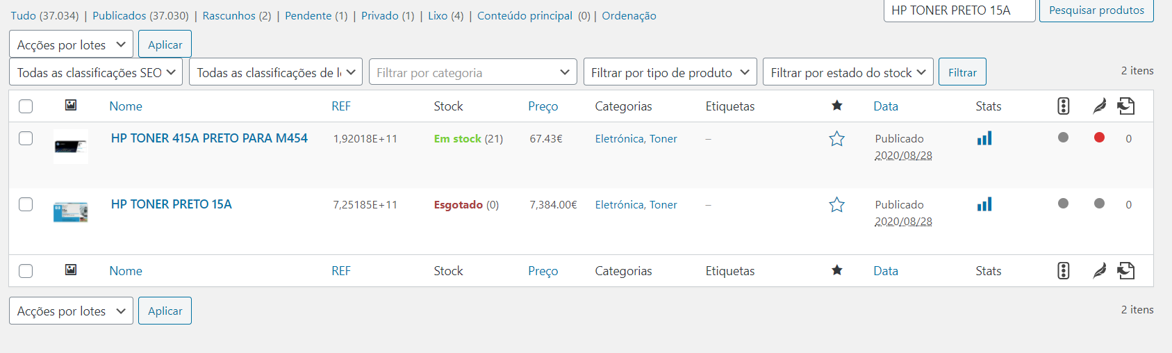The width and height of the screenshot is (1172, 353).
Task: Click the outgoing links column header icon
Action: point(1126,106)
